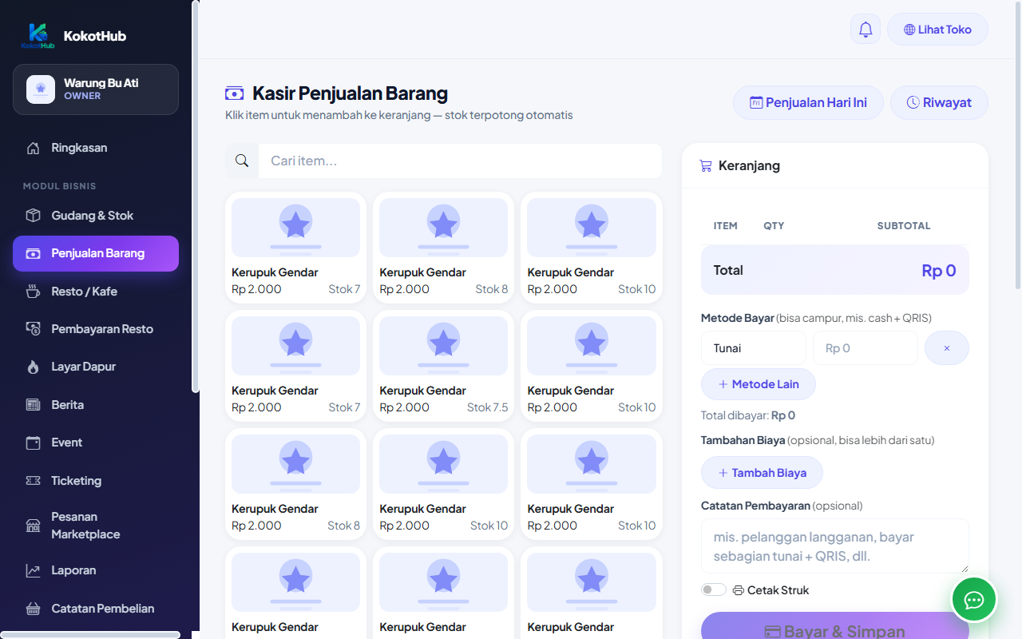Click the SUBTOTAL column header

click(x=904, y=226)
